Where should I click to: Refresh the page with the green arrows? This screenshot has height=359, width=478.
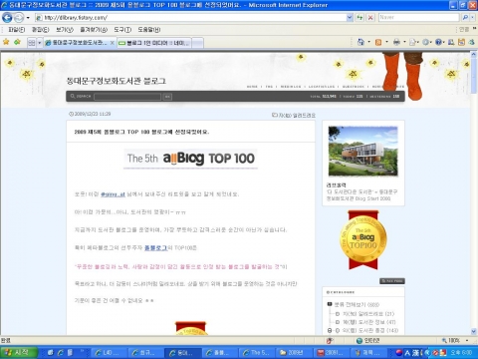point(359,17)
